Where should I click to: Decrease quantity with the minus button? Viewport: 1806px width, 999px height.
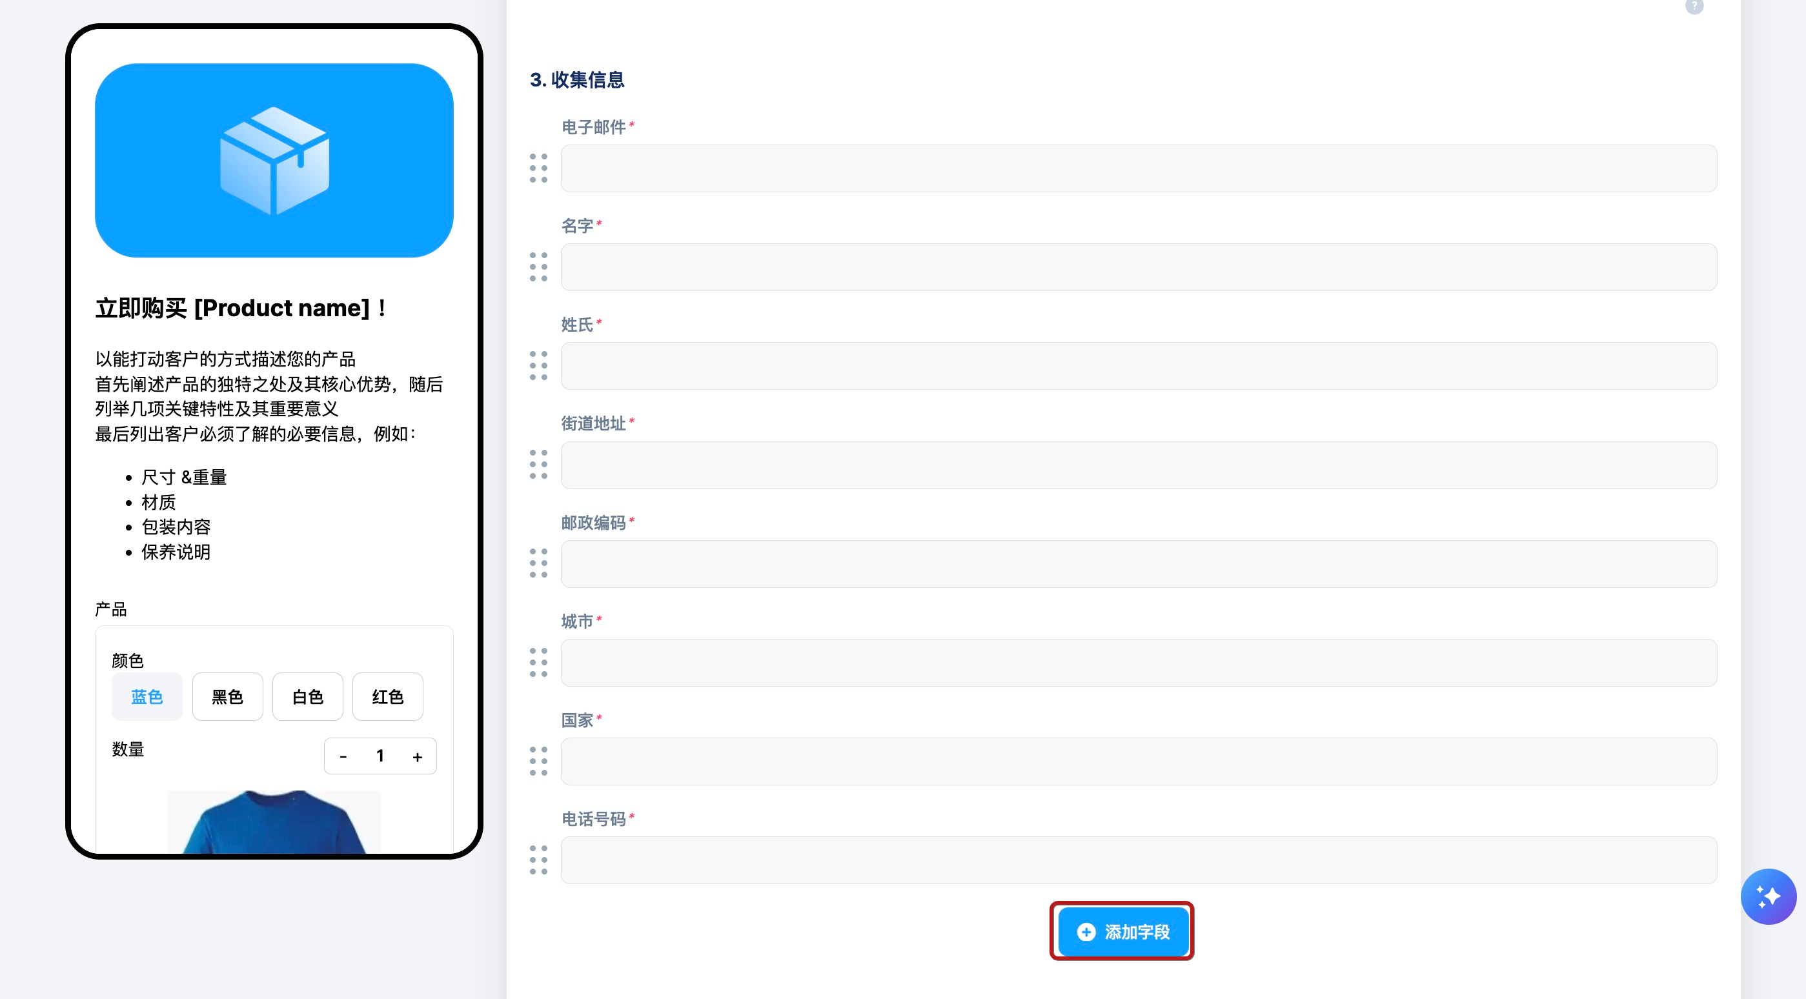click(x=343, y=756)
